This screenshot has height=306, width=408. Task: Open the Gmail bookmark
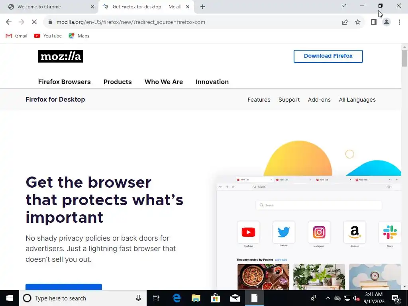coord(16,36)
